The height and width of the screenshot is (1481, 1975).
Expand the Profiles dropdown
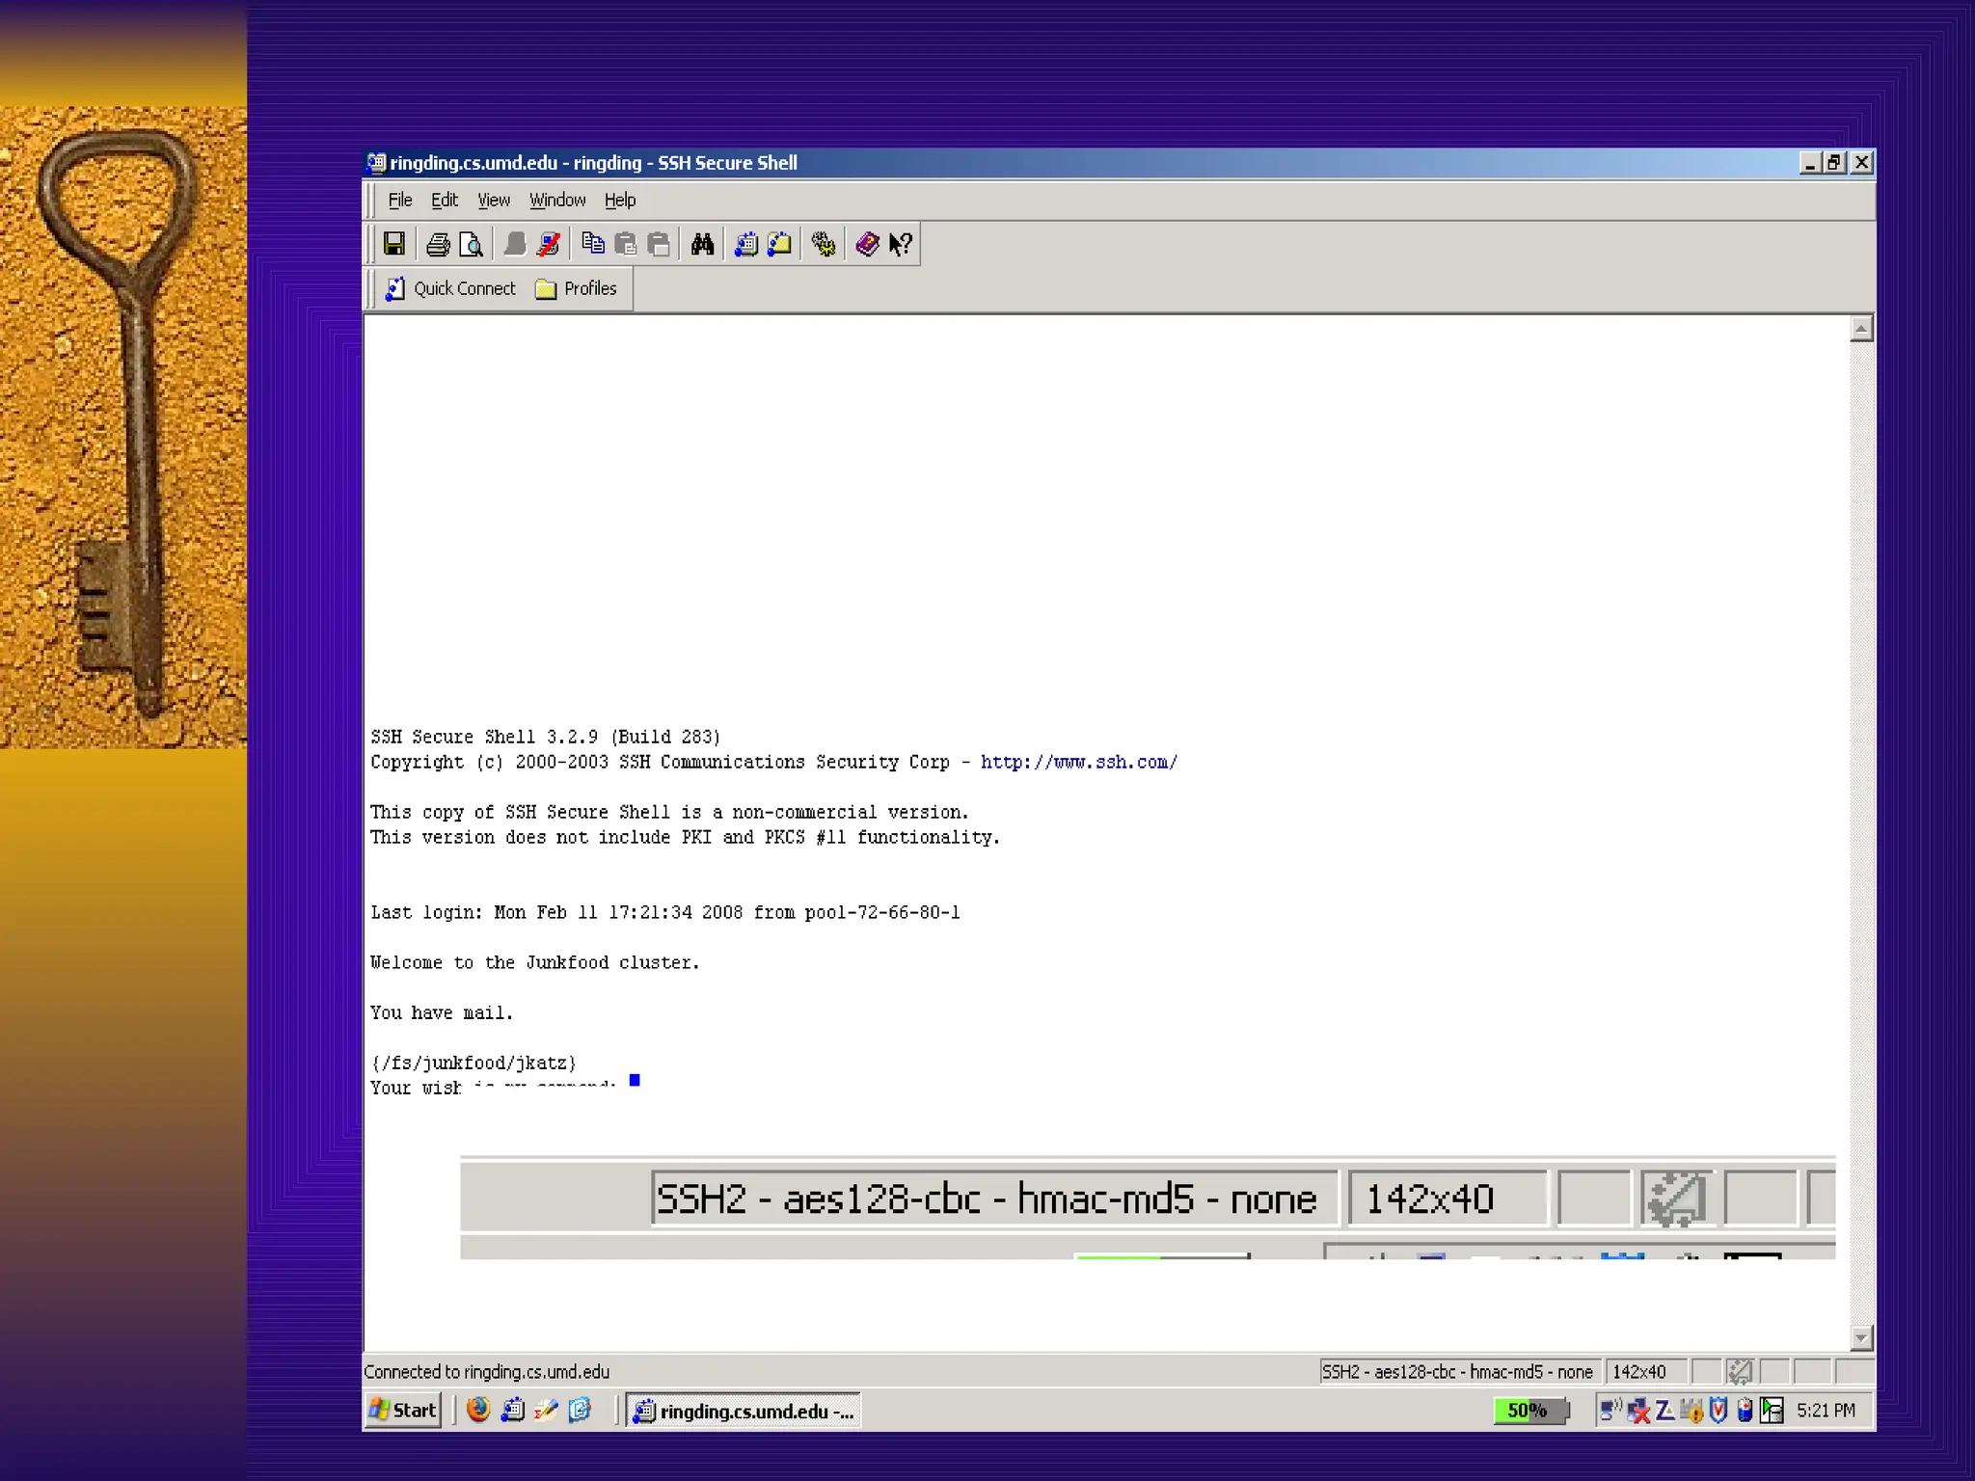pos(577,288)
